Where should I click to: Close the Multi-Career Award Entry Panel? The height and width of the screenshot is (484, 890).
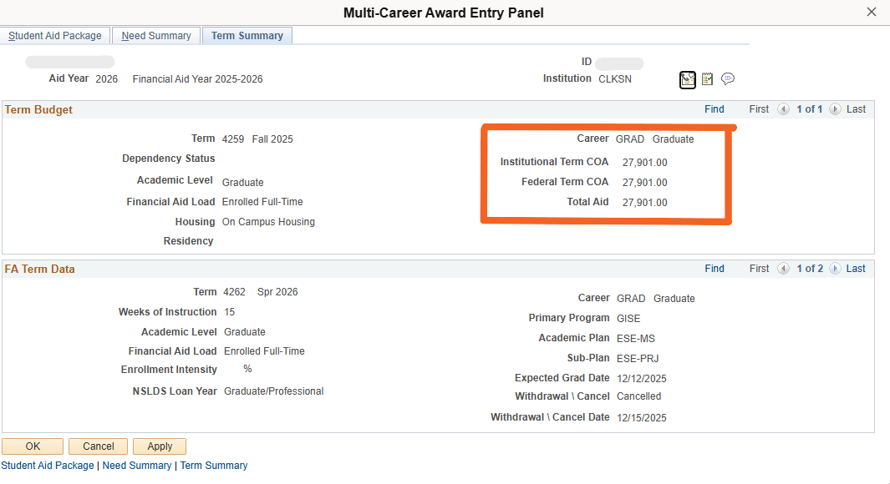[x=872, y=12]
